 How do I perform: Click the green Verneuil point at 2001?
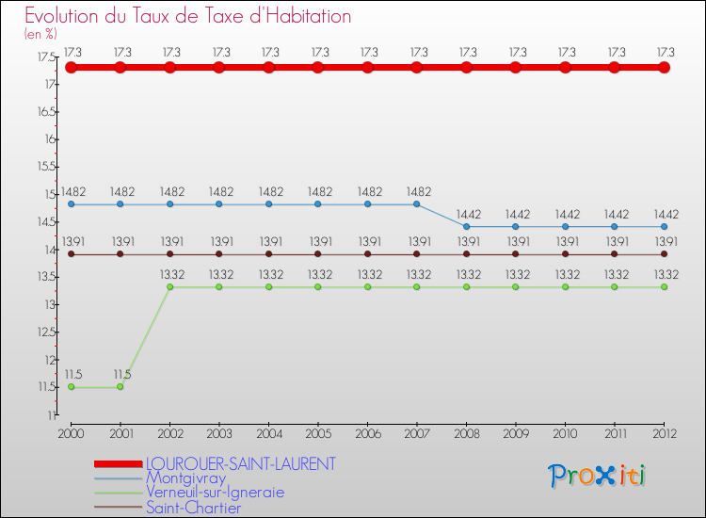click(x=120, y=387)
